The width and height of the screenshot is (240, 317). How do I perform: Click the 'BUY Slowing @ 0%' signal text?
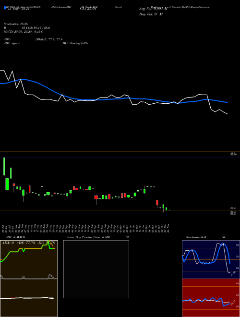[75, 43]
